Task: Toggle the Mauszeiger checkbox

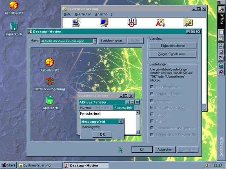Action: click(x=152, y=100)
